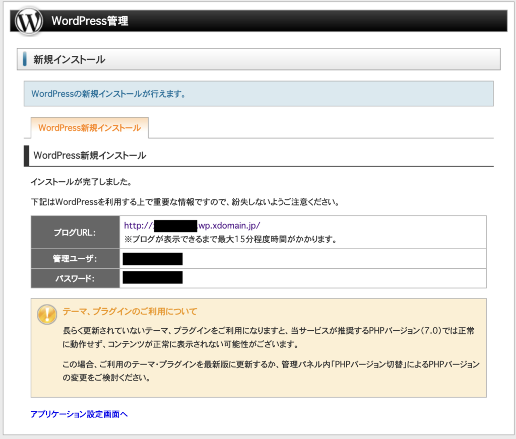Screen dimensions: 516x439
Task: Click the インストールが完了しました message
Action: pyautogui.click(x=81, y=181)
